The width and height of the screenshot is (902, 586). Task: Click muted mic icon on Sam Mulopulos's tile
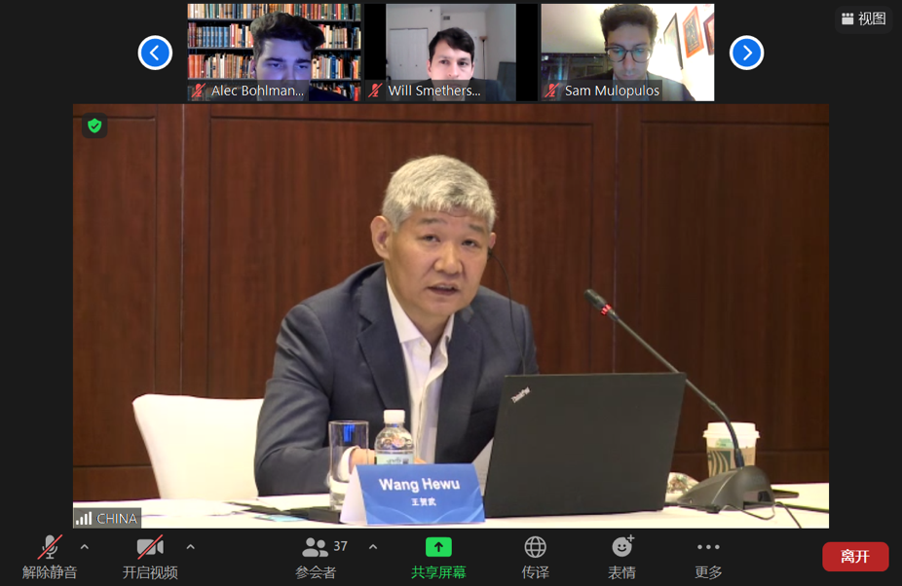[x=551, y=91]
